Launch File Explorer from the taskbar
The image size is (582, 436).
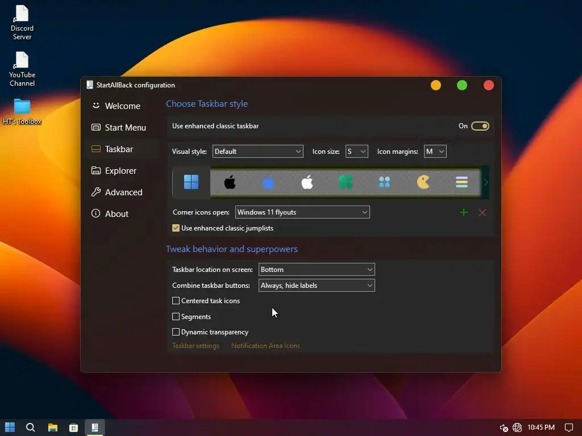(53, 427)
